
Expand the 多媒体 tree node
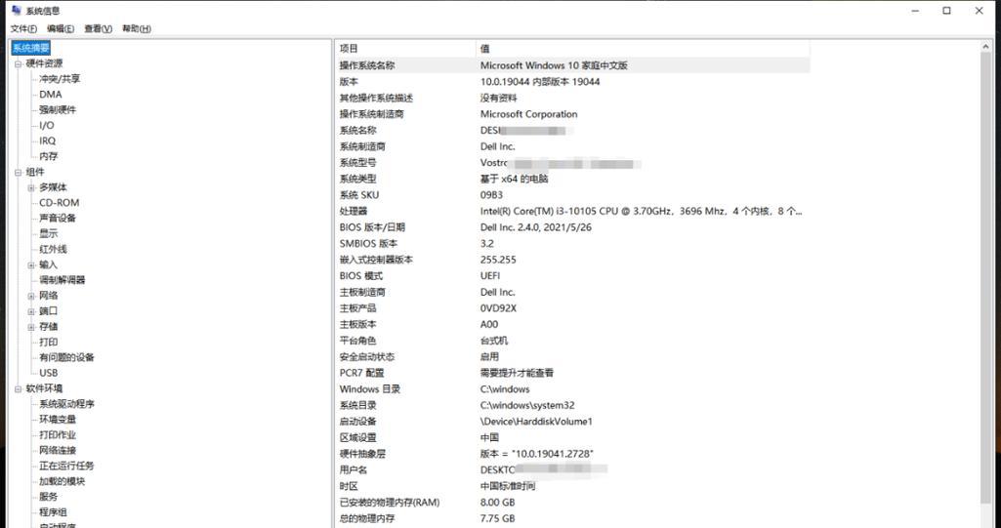click(31, 187)
